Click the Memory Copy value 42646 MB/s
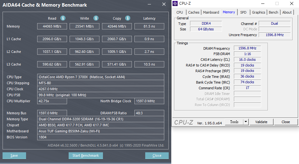The width and height of the screenshot is (299, 164). pyautogui.click(x=117, y=26)
